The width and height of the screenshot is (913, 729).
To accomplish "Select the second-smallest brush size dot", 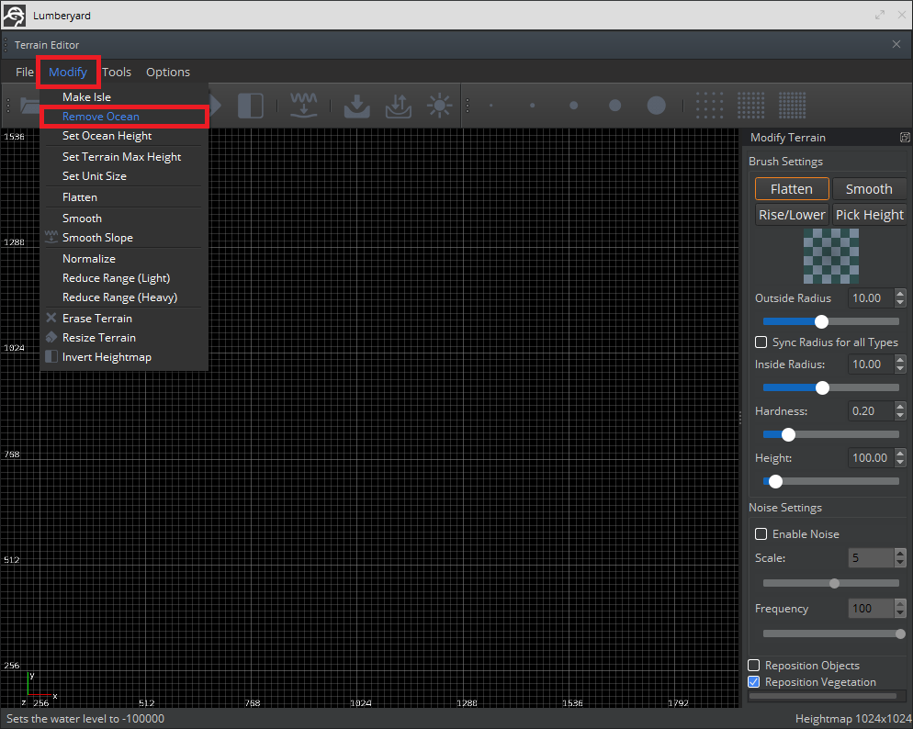I will tap(532, 106).
